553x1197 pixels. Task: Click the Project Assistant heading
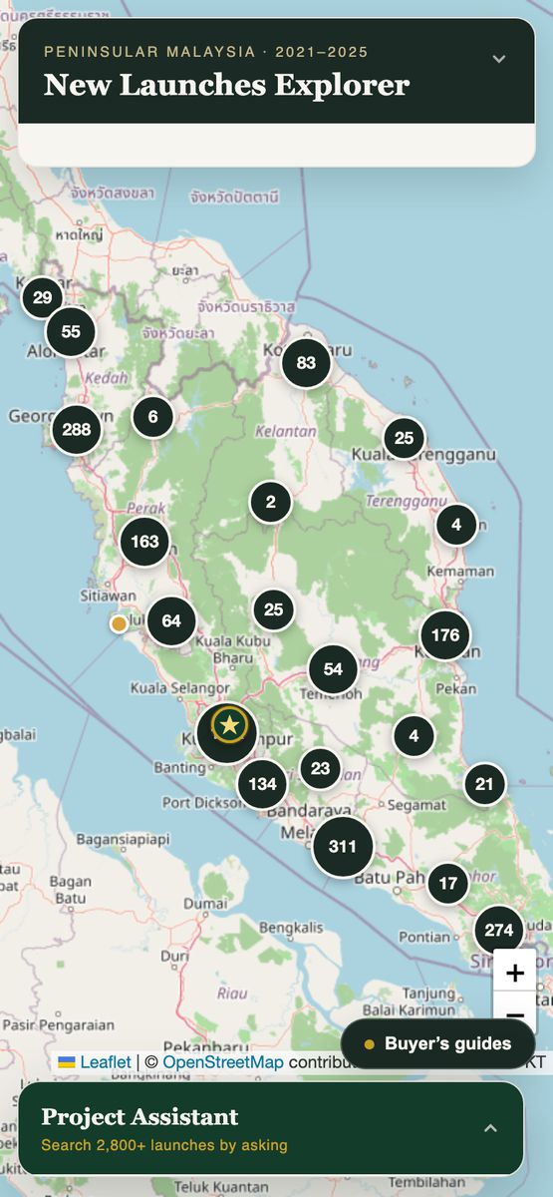point(139,1116)
